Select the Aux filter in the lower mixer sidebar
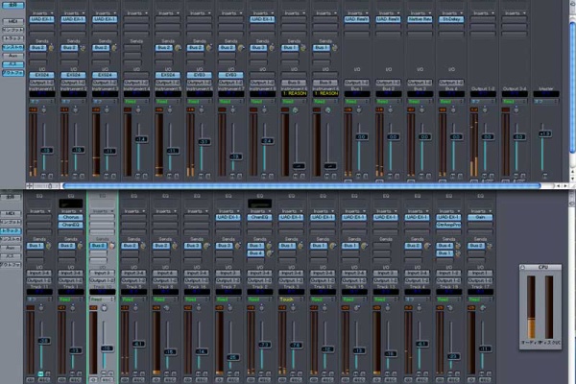Image resolution: width=576 pixels, height=384 pixels. [x=12, y=247]
